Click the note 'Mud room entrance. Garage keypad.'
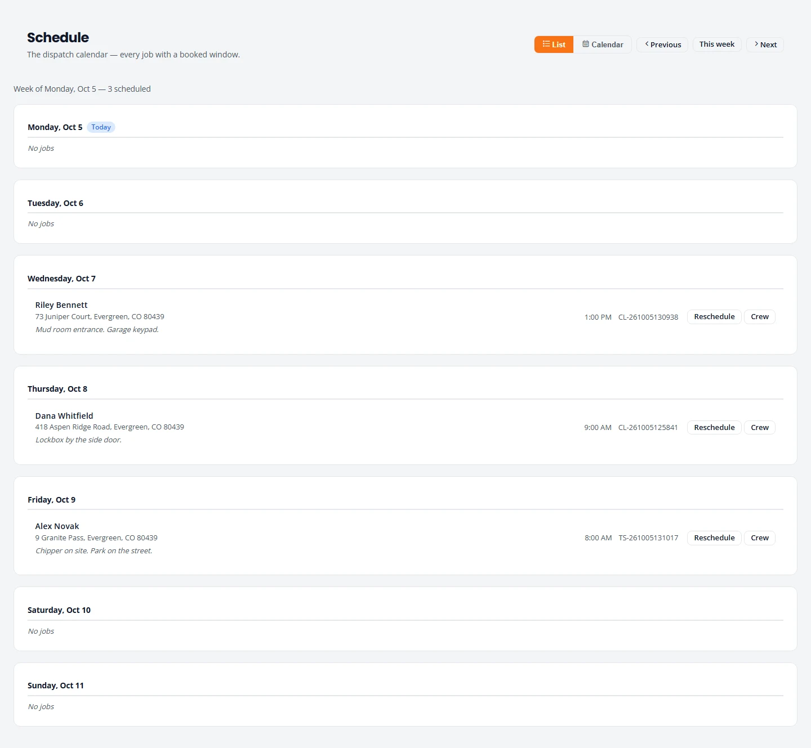 [x=97, y=330]
